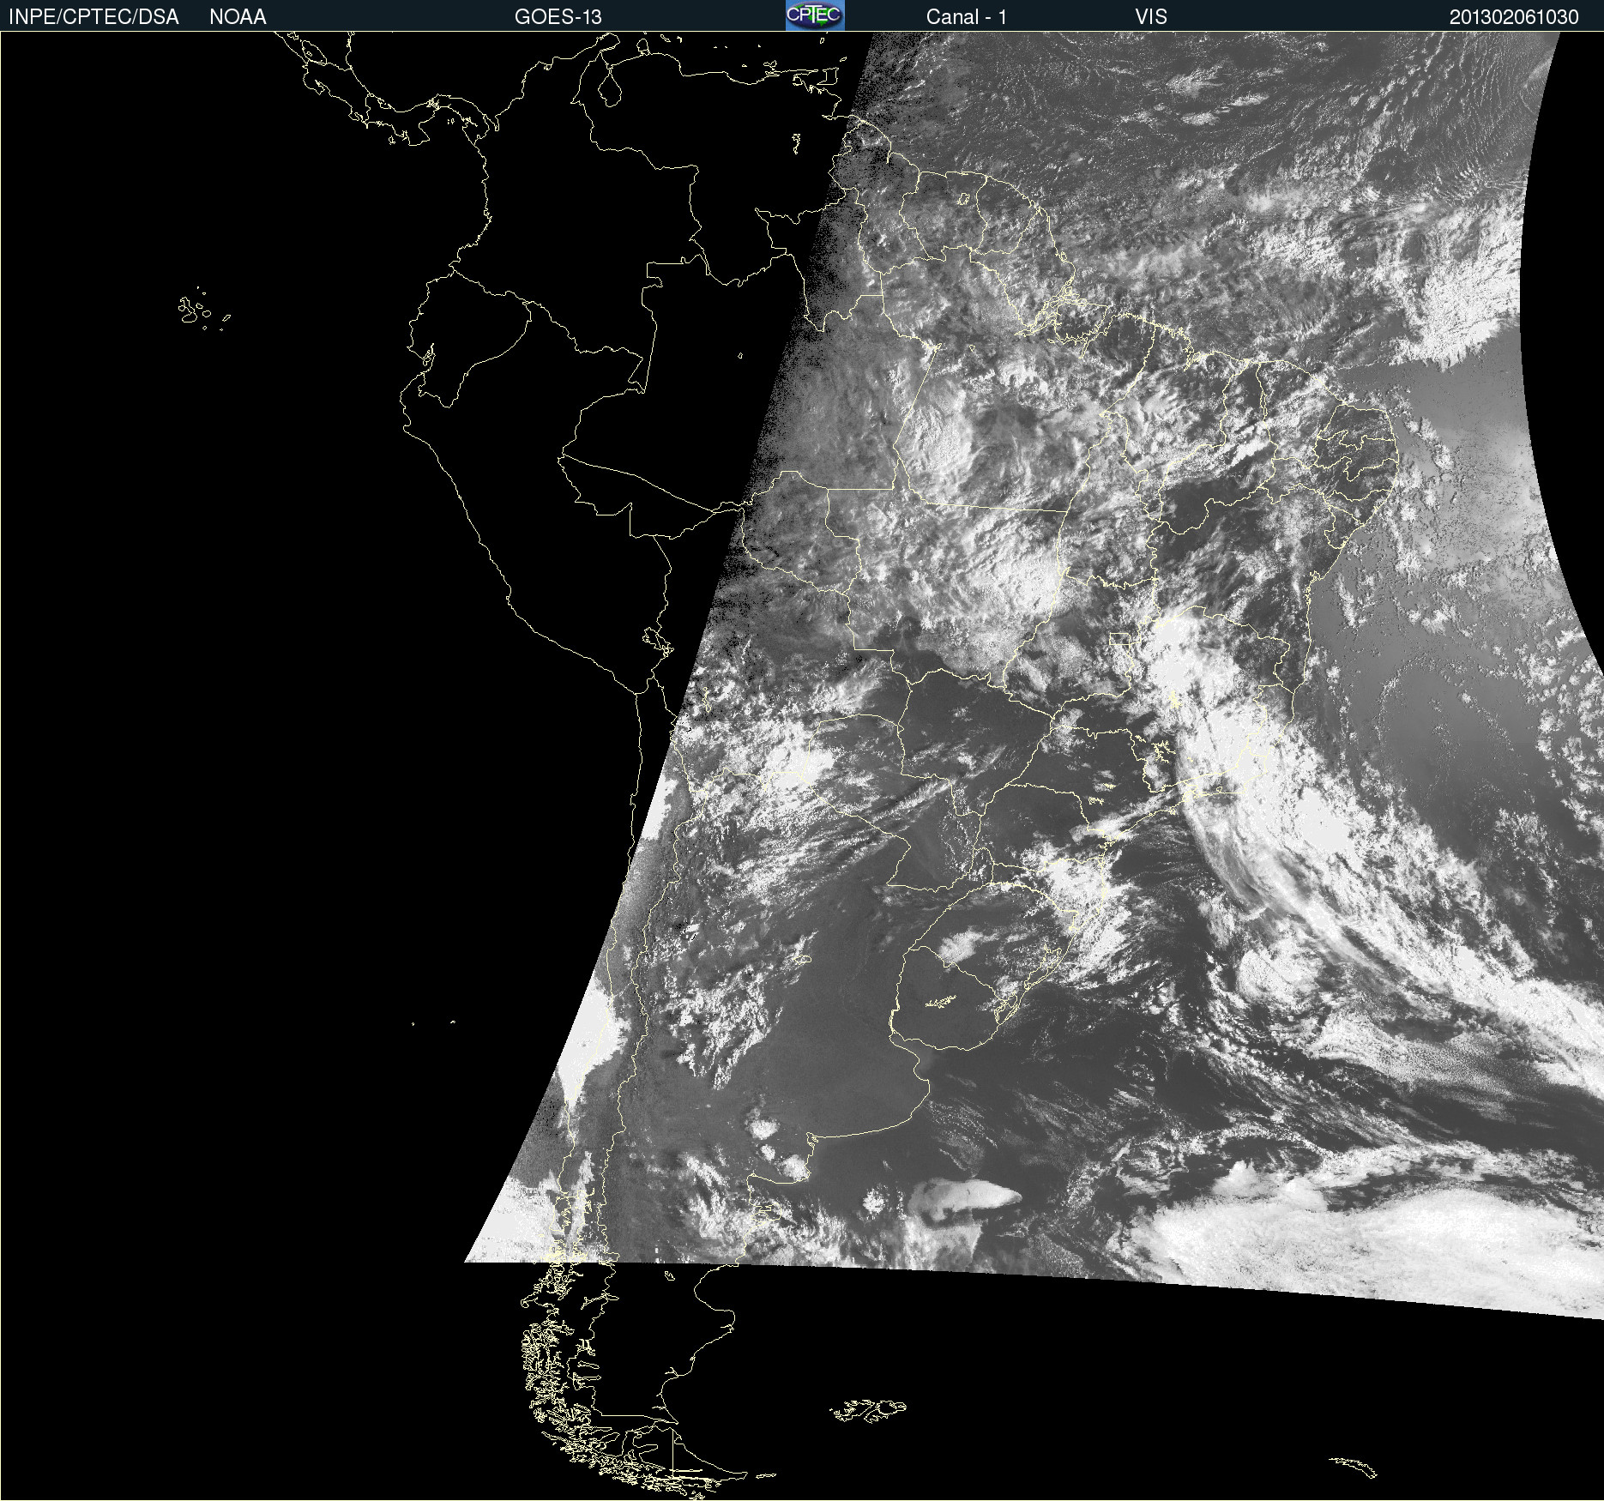Click the NOAA label in the header

coord(238,17)
